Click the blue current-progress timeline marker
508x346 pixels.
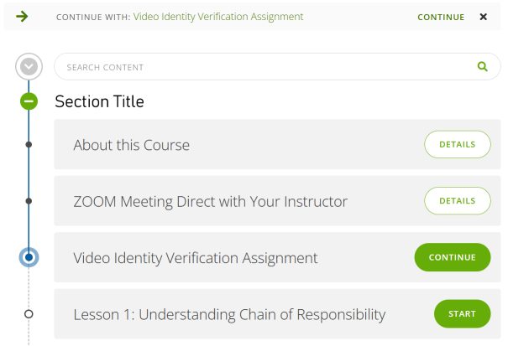(x=29, y=257)
